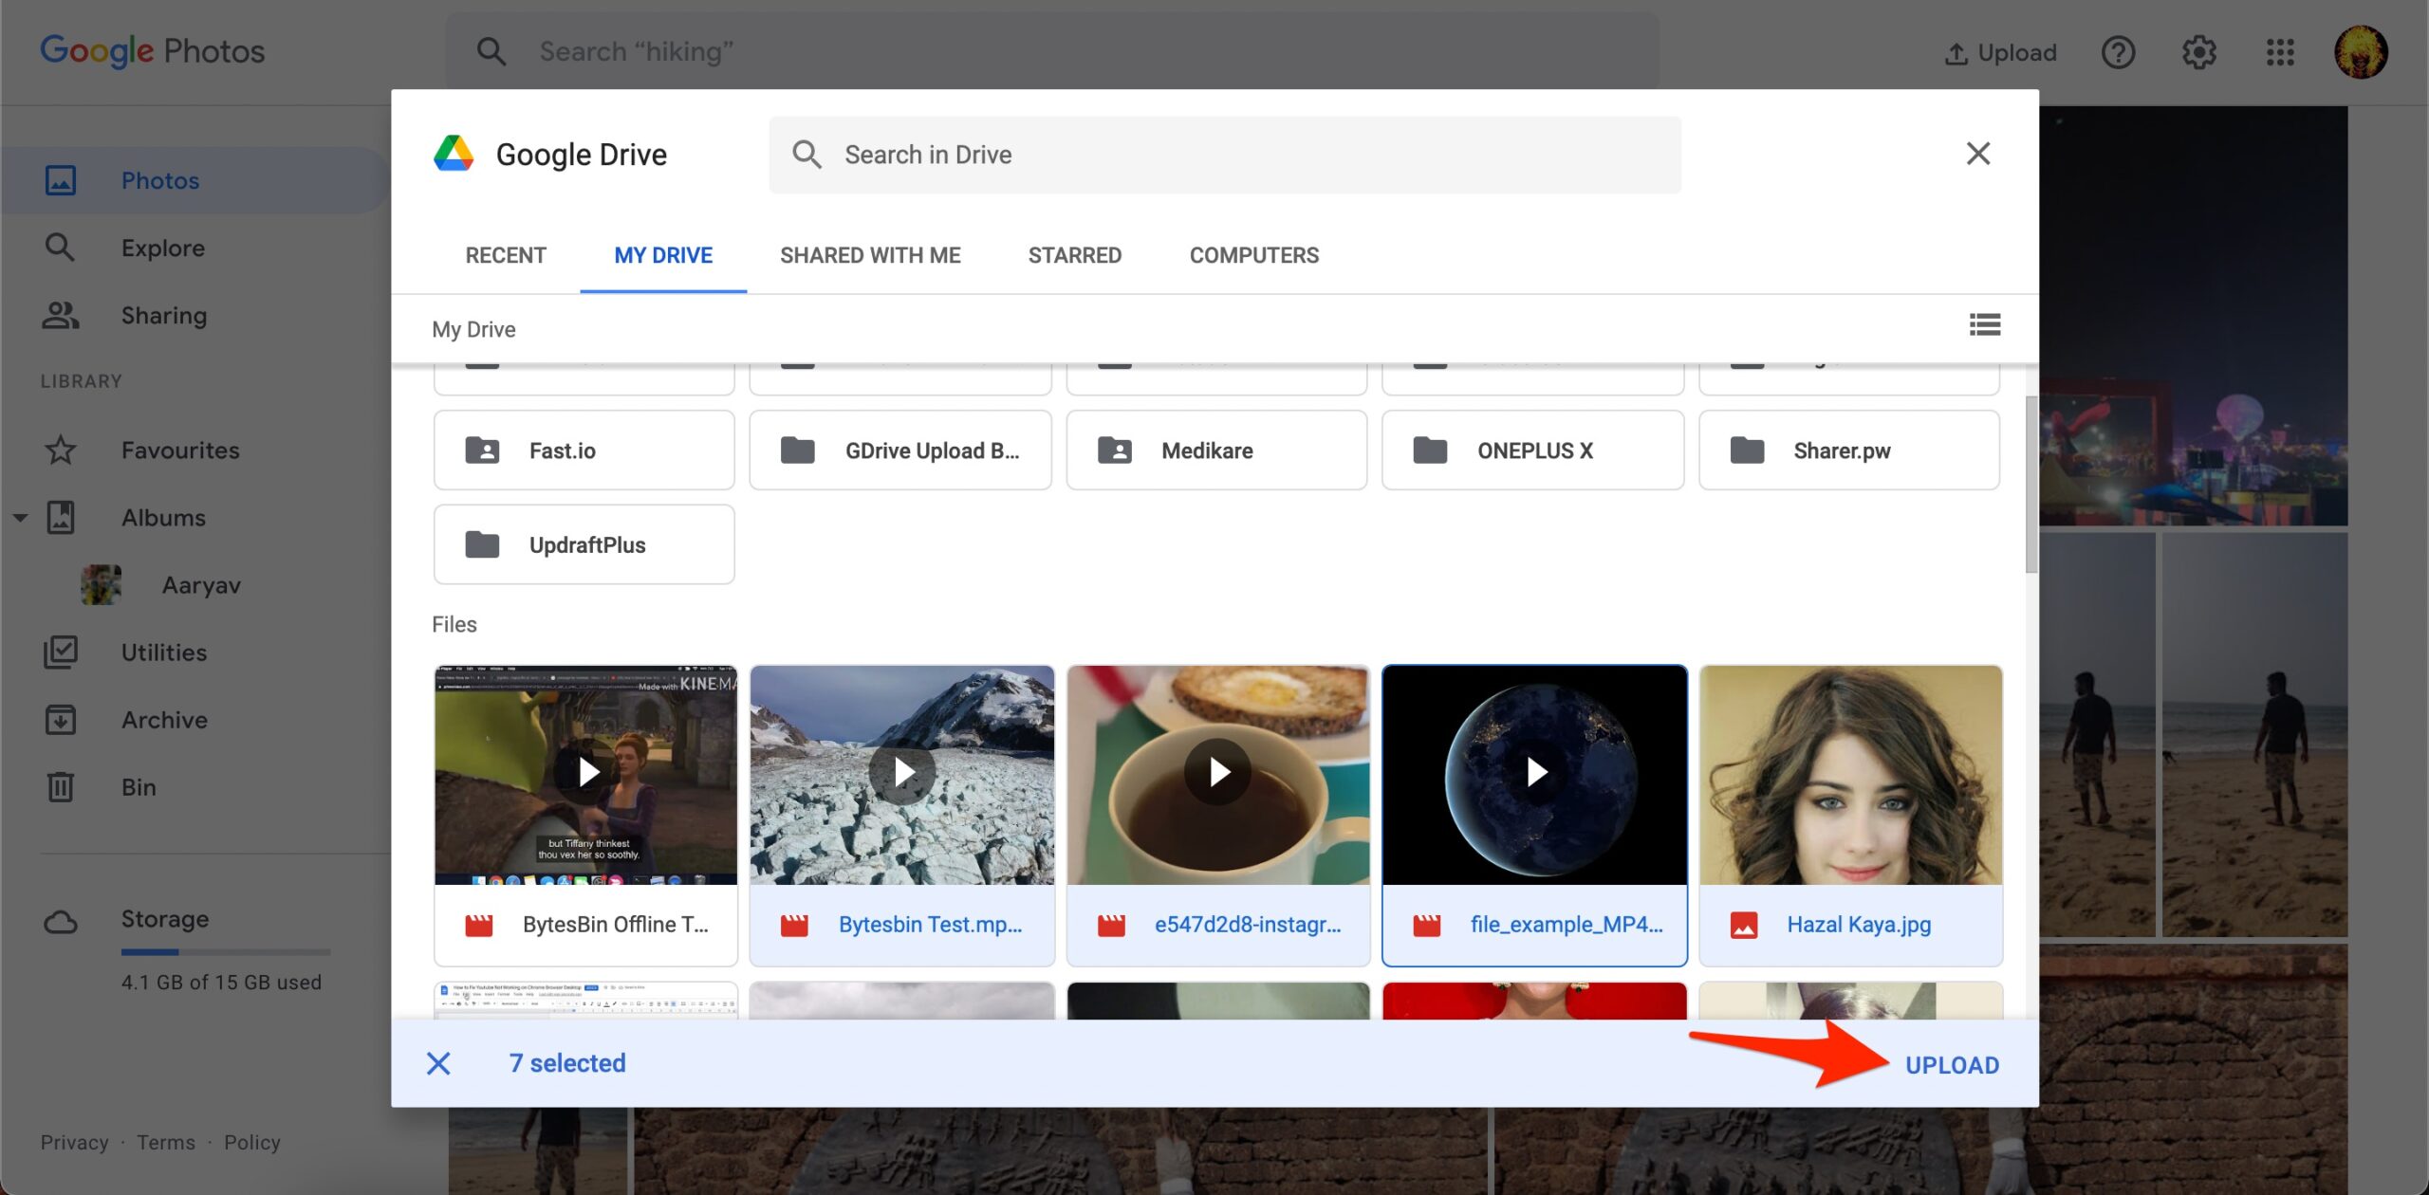Open the UpdraftPlus folder
2429x1195 pixels.
pyautogui.click(x=584, y=543)
